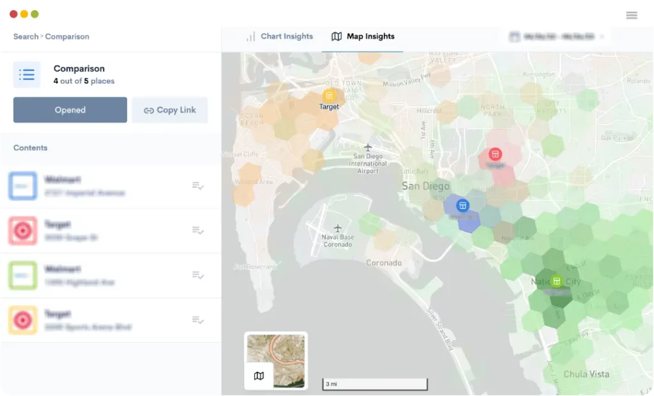Click the "4 out of 5 places" text
This screenshot has width=654, height=396.
point(84,81)
